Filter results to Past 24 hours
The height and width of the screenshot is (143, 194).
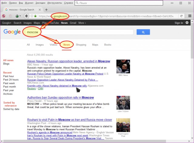(x=11, y=80)
